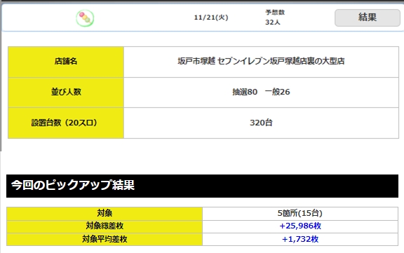Select the 店舗名 header cell
The width and height of the screenshot is (404, 253).
point(66,62)
